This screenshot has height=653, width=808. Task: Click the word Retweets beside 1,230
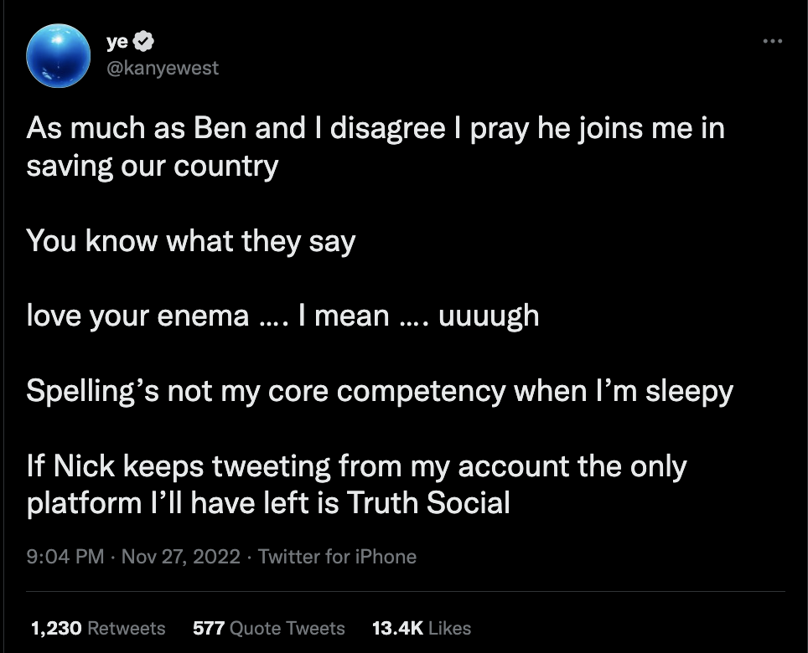coord(126,628)
